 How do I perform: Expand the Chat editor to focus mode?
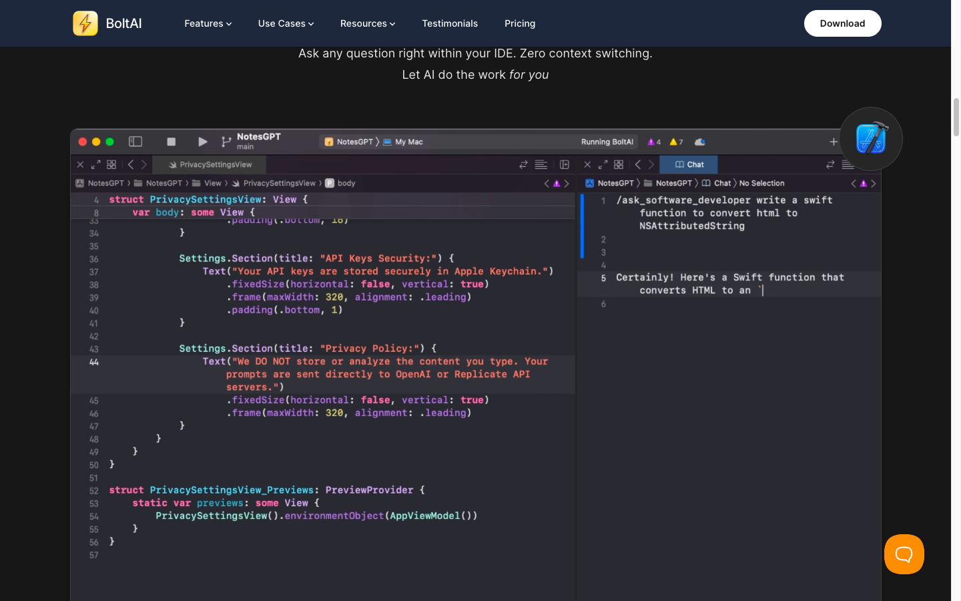pos(603,164)
